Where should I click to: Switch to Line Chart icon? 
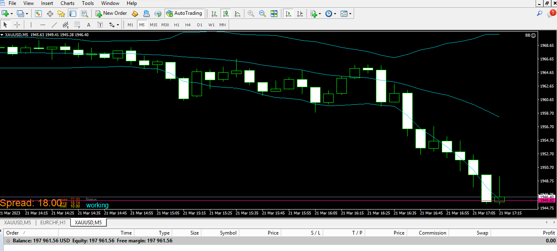pyautogui.click(x=237, y=14)
